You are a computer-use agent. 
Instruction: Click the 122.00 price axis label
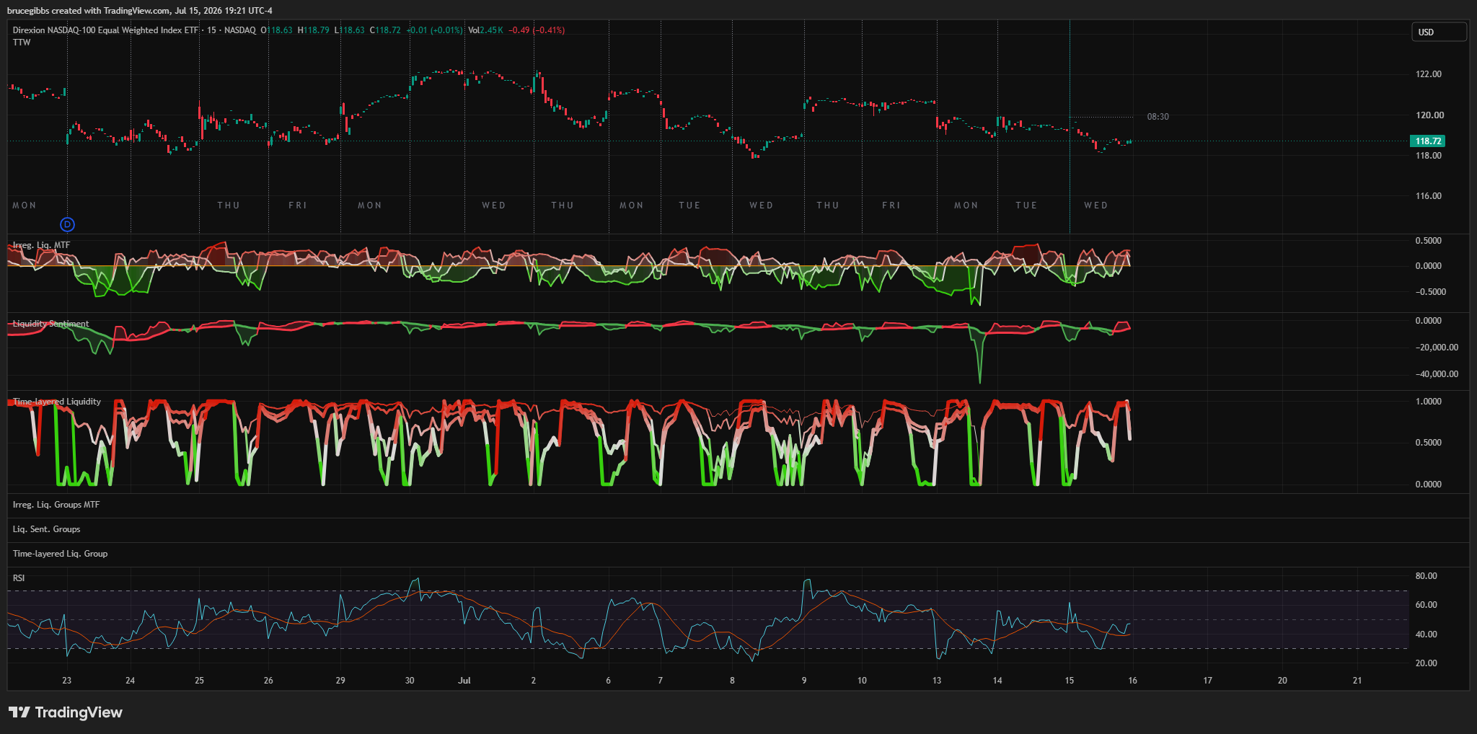tap(1429, 74)
